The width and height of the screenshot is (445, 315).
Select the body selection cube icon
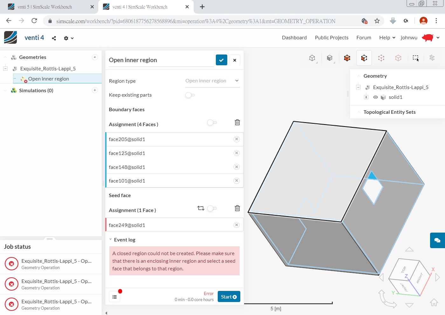point(330,58)
